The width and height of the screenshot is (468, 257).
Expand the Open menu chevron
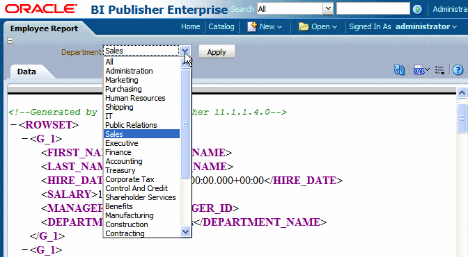point(334,27)
